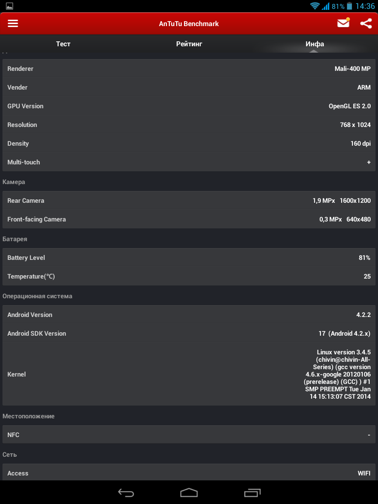This screenshot has width=378, height=504.
Task: Open the mail envelope notification icon
Action: click(x=343, y=23)
